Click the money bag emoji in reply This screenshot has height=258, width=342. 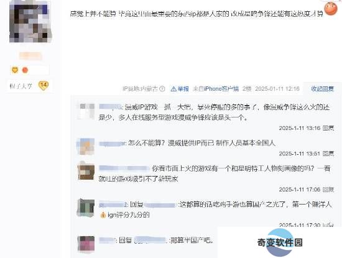pyautogui.click(x=103, y=215)
